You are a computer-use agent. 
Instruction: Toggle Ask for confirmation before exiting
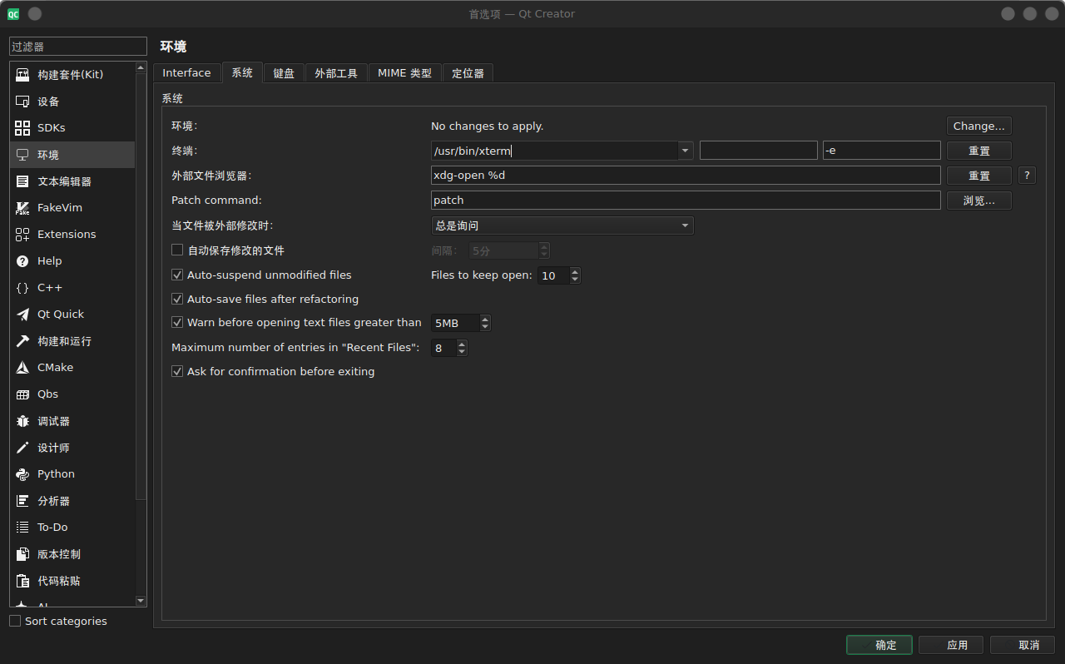[177, 371]
